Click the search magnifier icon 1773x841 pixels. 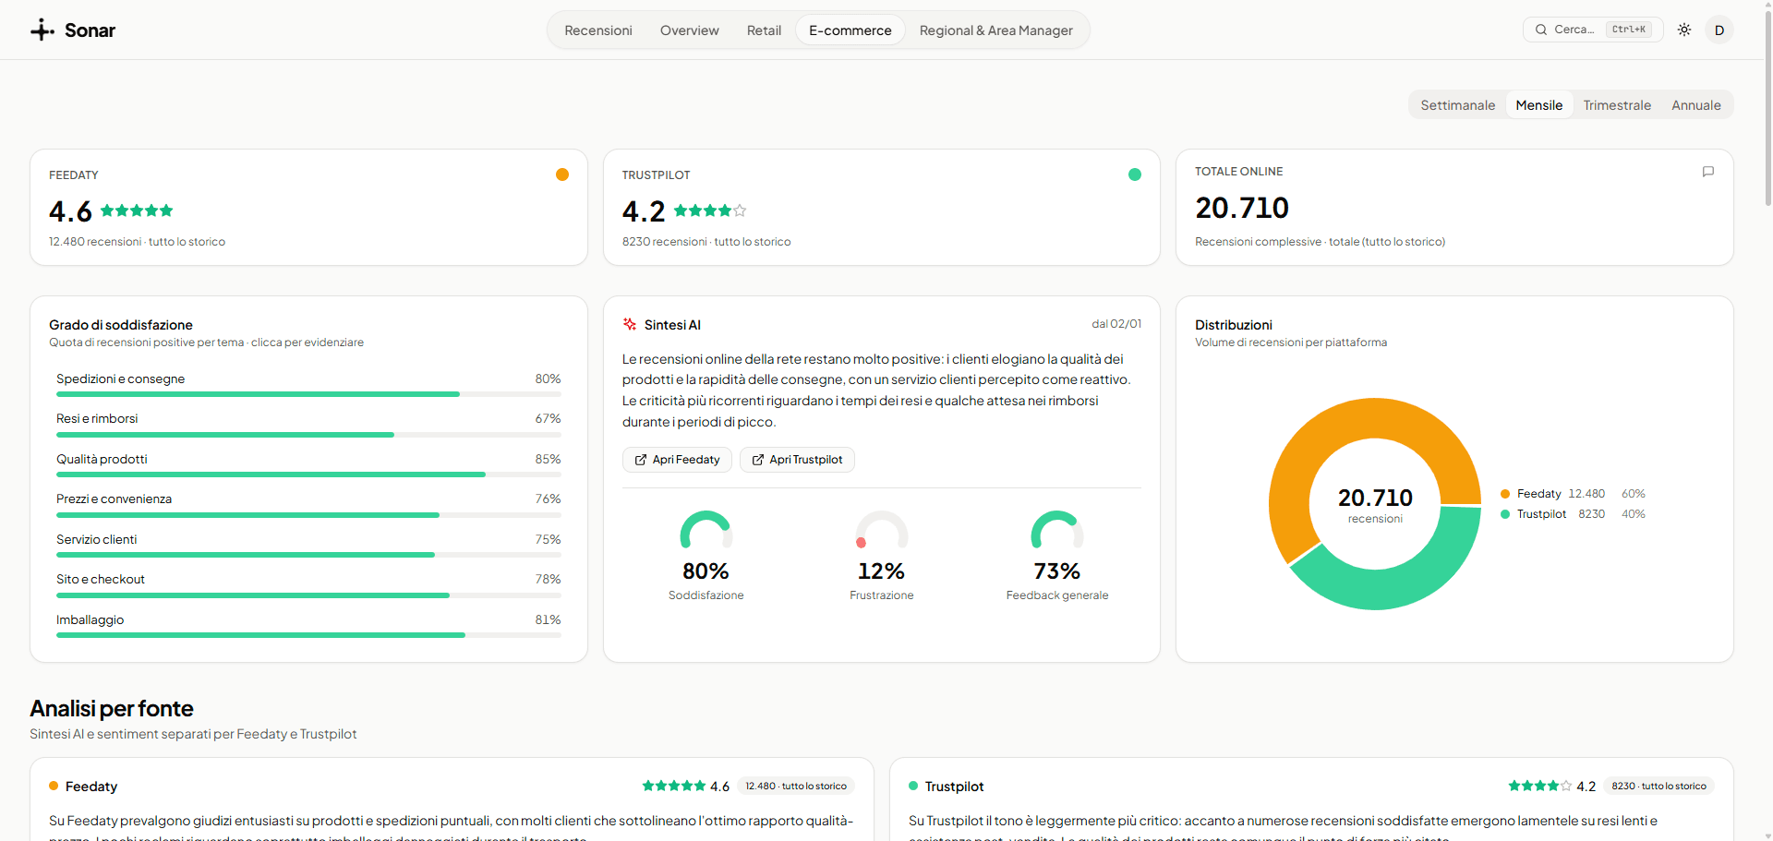click(x=1541, y=30)
